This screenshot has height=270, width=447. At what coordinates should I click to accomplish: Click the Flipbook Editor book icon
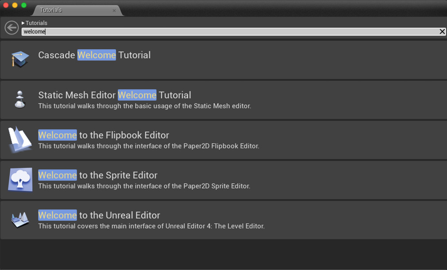19,139
